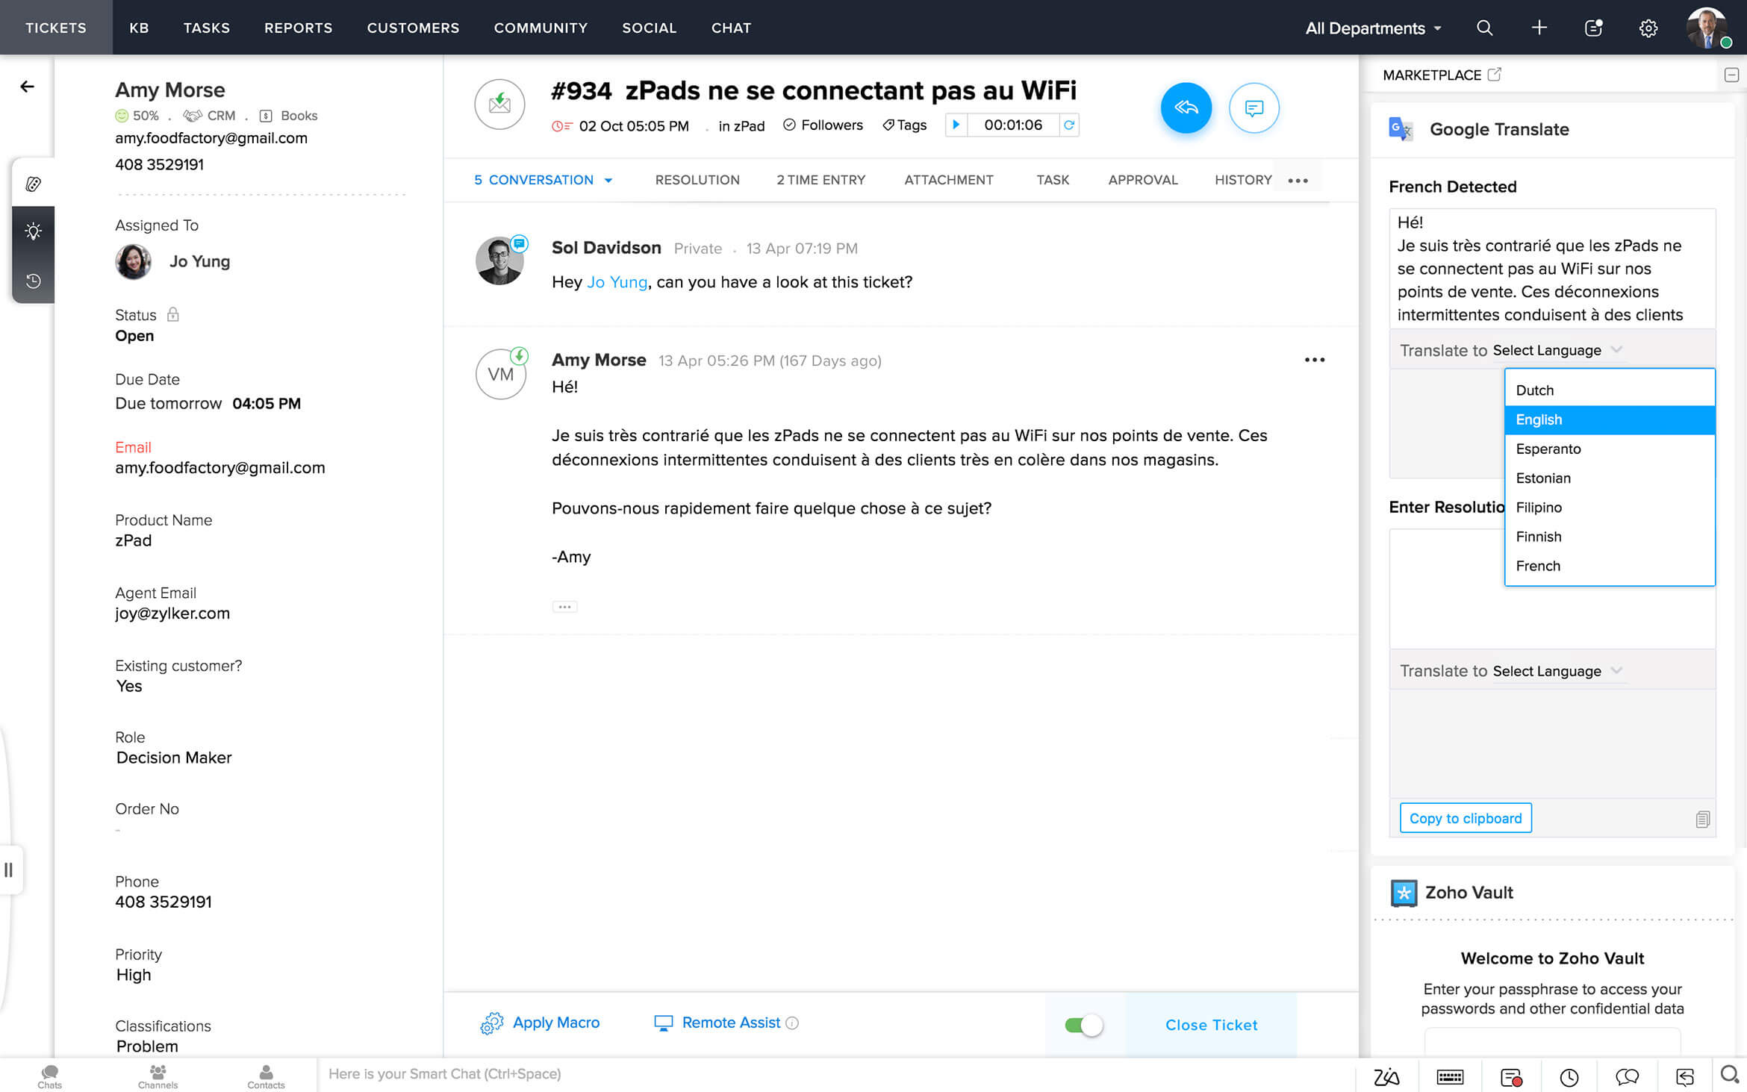Open the Select Language dropdown under Enter Resolution
The width and height of the screenshot is (1747, 1092).
1557,670
